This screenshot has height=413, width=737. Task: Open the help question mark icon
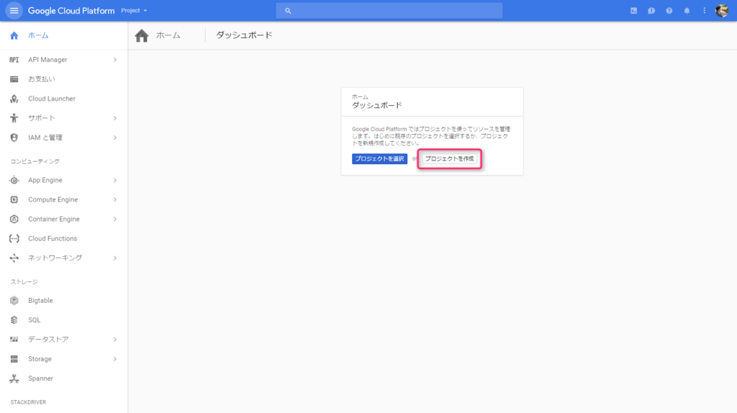pyautogui.click(x=669, y=10)
